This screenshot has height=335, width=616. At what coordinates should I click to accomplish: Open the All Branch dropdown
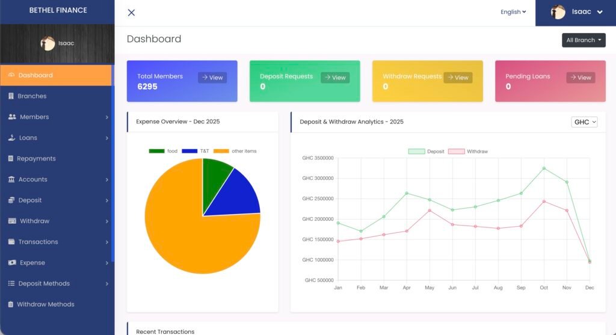(583, 40)
